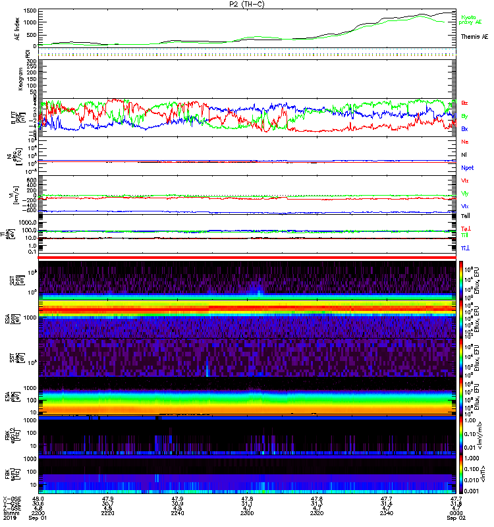Select the '0000' time tick label
Viewport: 494px width, 527px height.
(x=456, y=513)
